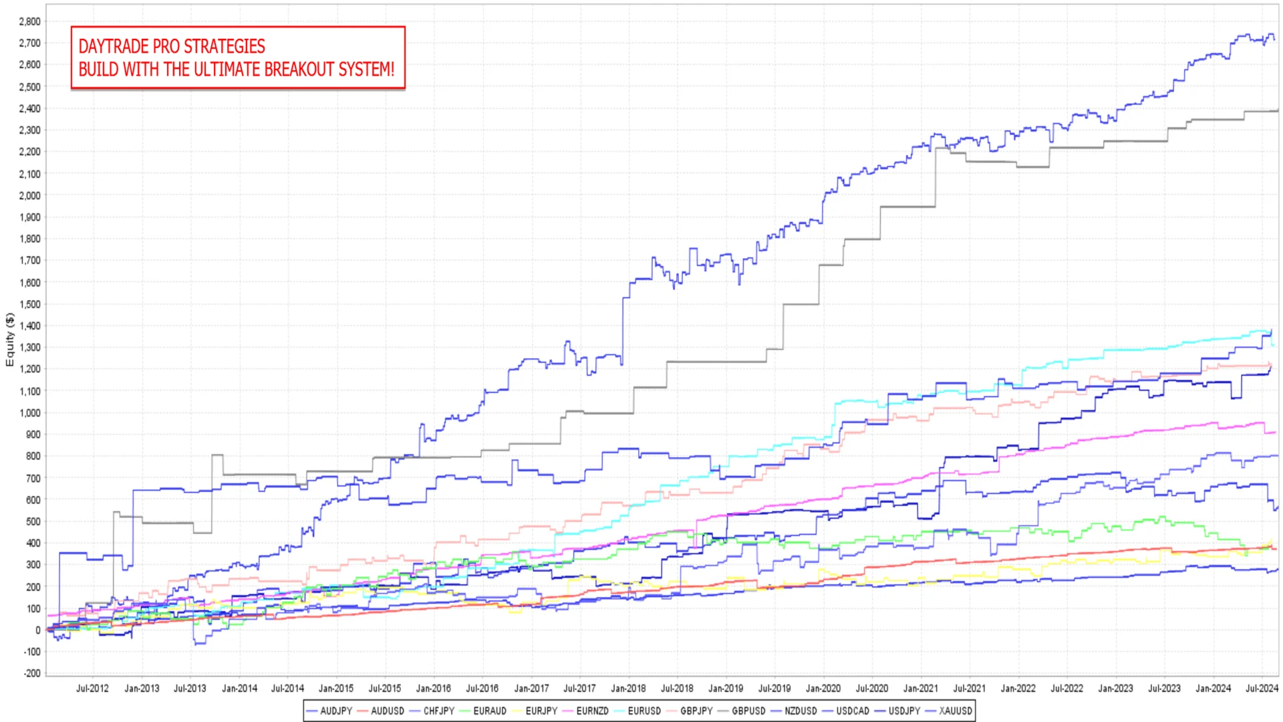Click the Jan-2017 date axis label
Image resolution: width=1283 pixels, height=722 pixels.
click(531, 688)
